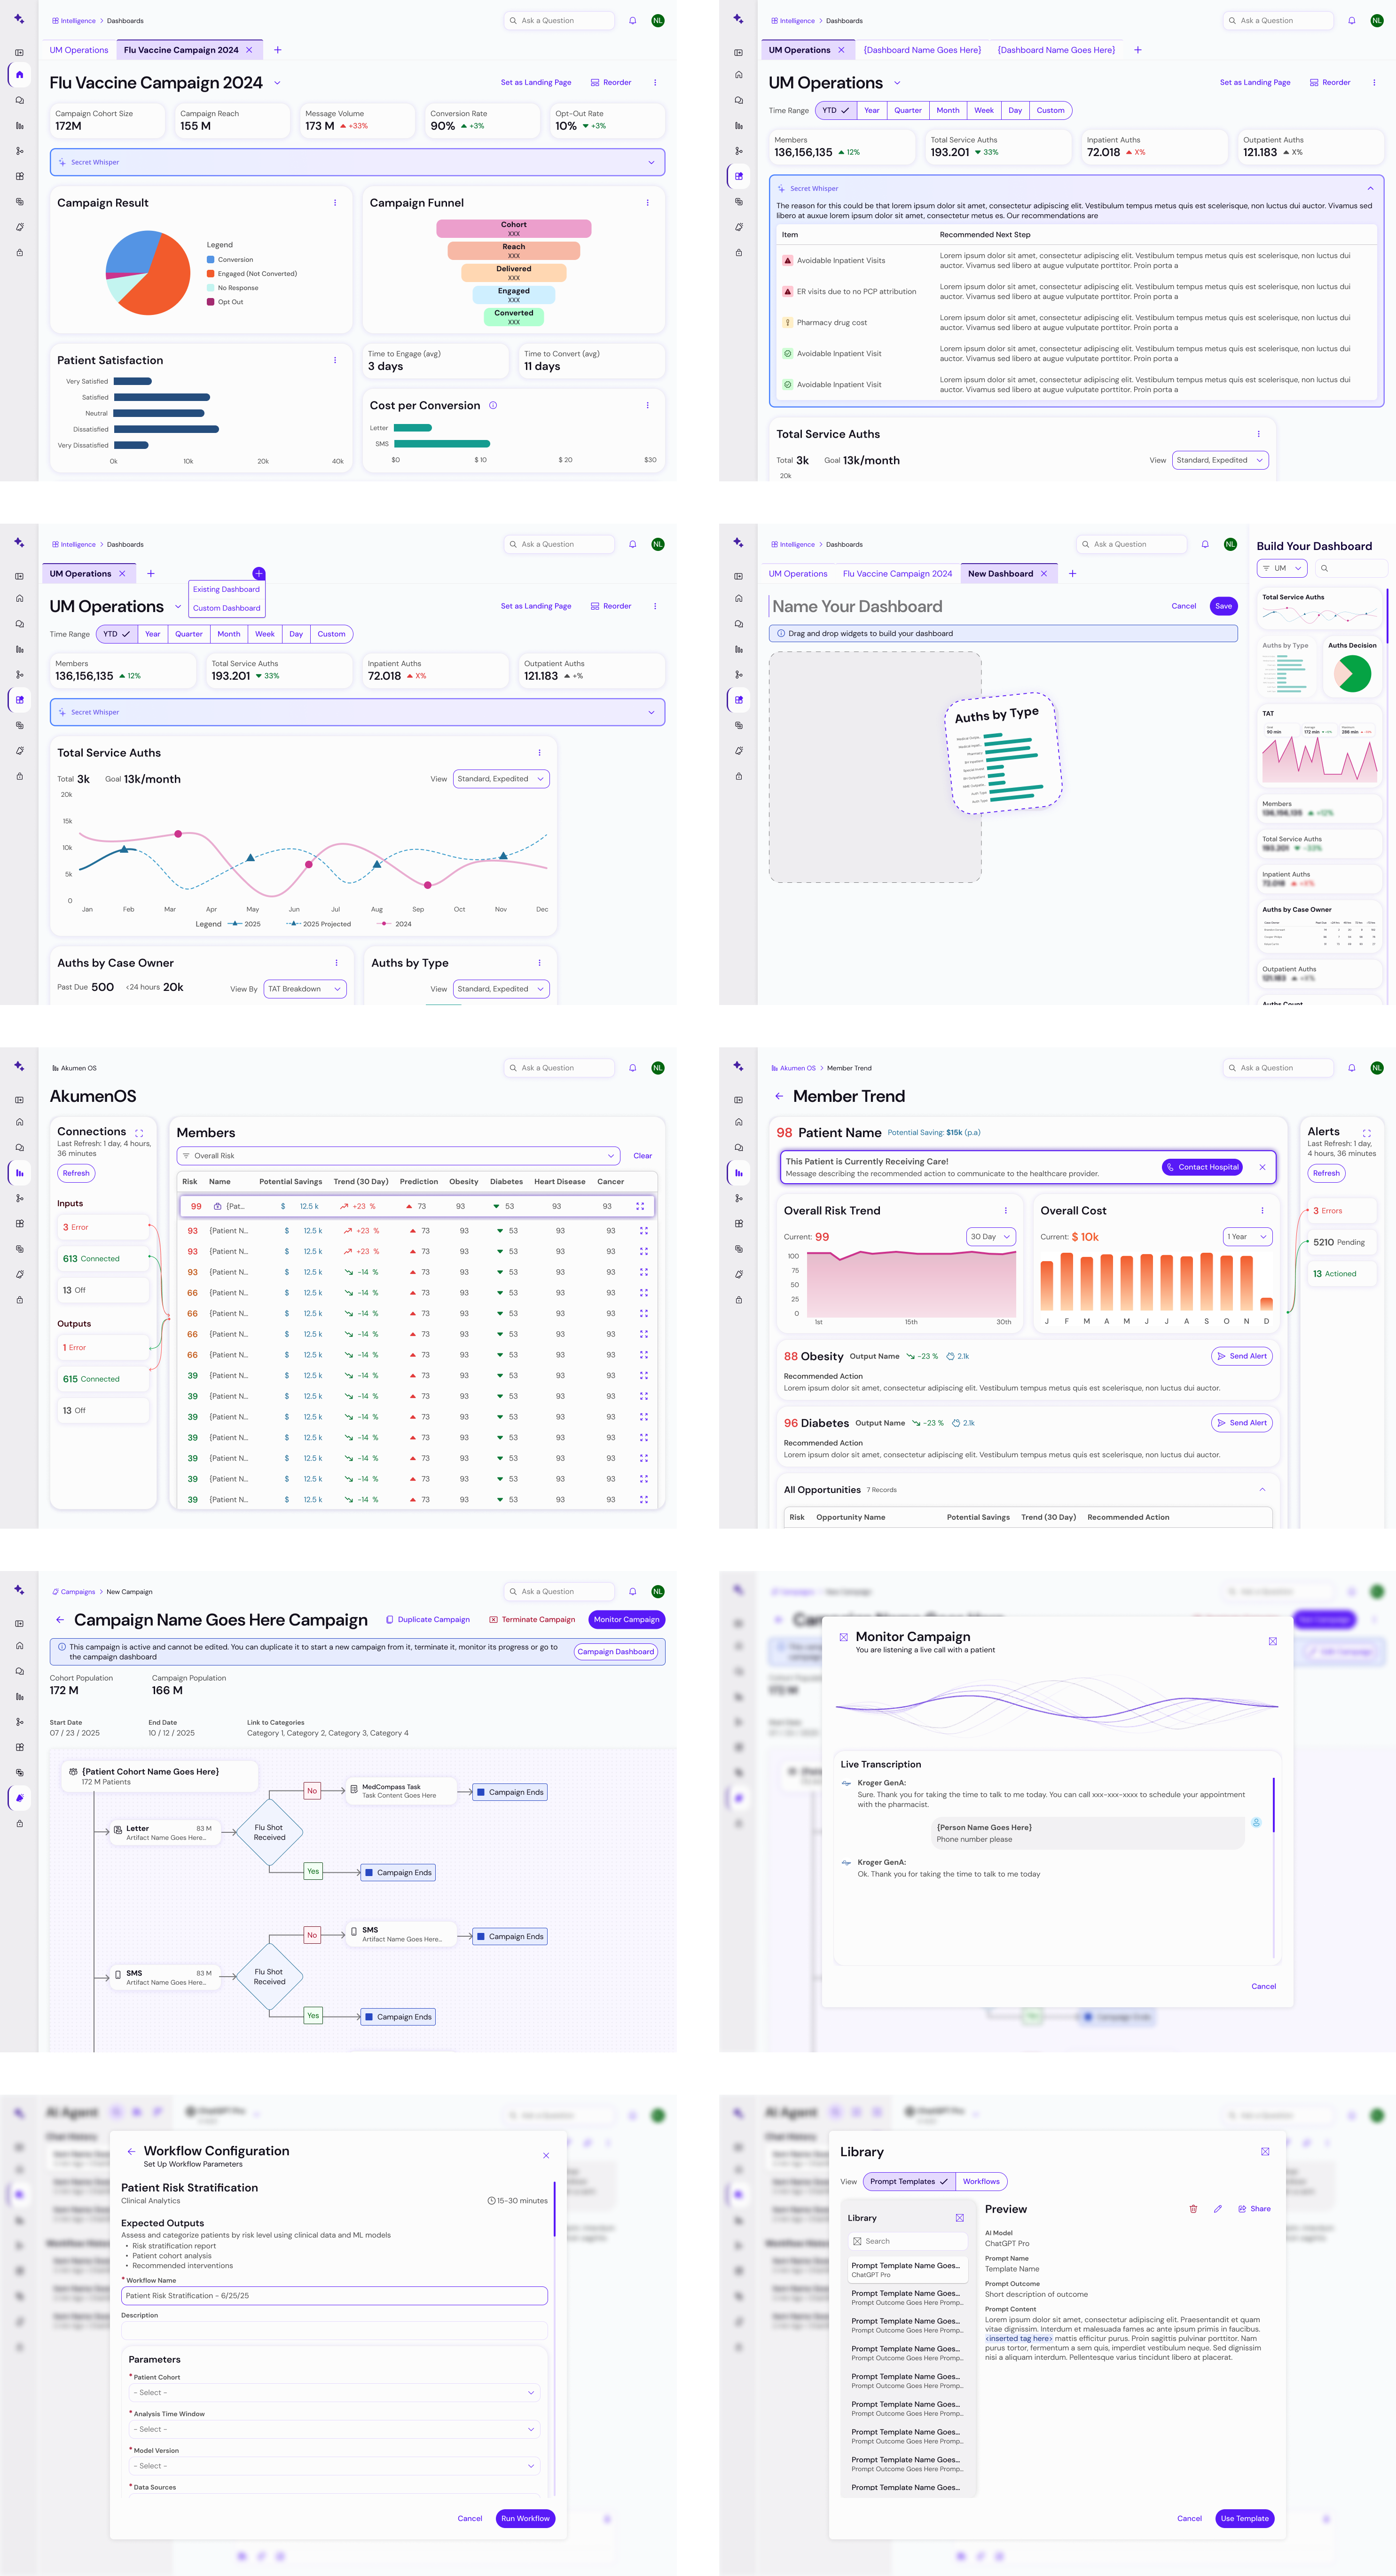Open page kebab menu beside Reorder on Flu Vaccine
The height and width of the screenshot is (2576, 1396).
coord(655,83)
